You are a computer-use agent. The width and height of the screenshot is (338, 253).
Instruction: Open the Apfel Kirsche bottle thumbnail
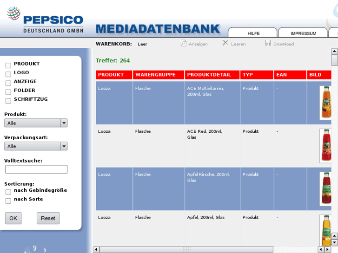pyautogui.click(x=326, y=188)
